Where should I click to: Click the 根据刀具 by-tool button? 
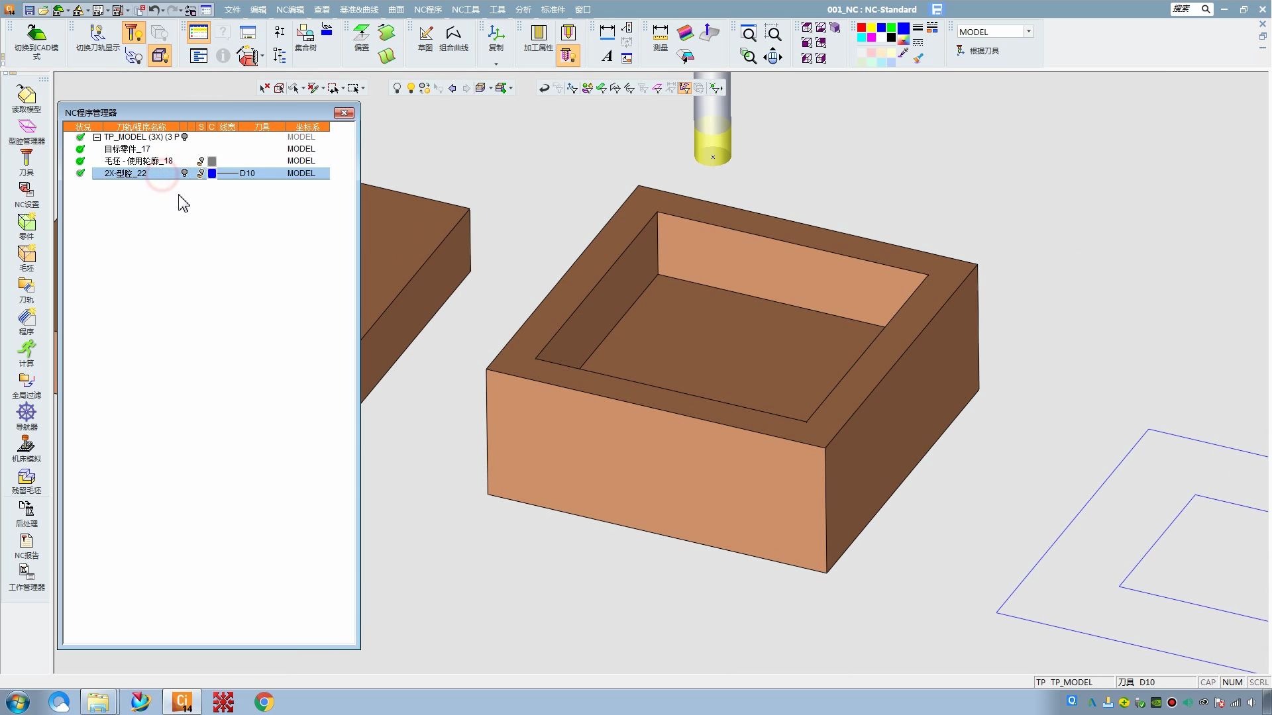click(978, 51)
